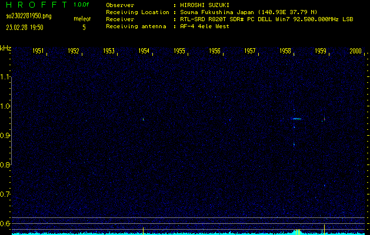Click the 1958 time axis label
370x235 pixels.
click(x=285, y=51)
